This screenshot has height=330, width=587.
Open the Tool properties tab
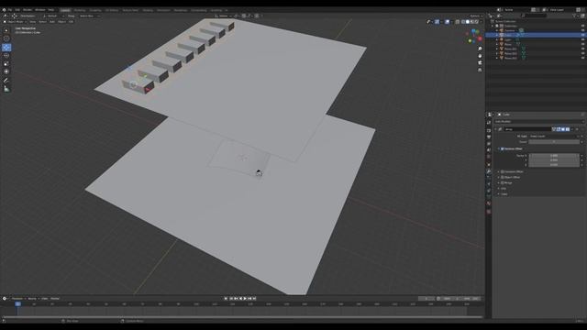(x=489, y=123)
